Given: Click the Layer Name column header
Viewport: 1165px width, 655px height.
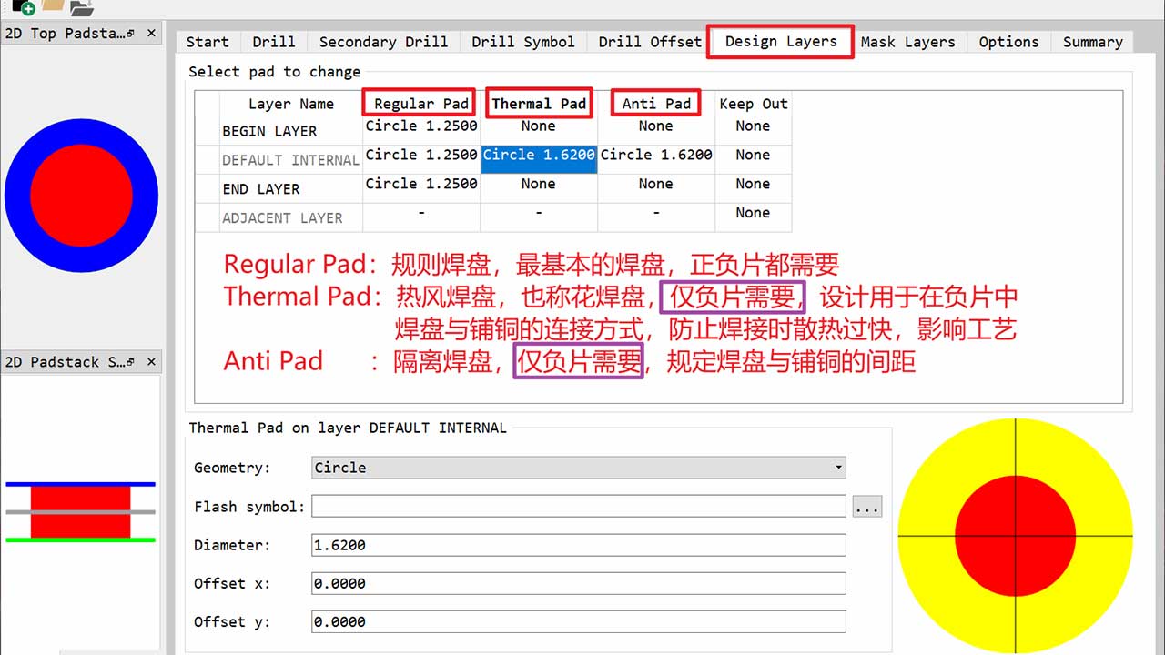Looking at the screenshot, I should point(290,104).
